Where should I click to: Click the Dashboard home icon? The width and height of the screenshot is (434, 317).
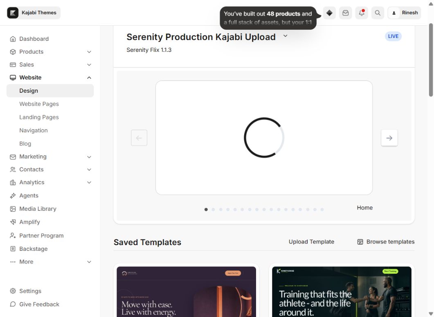(13, 39)
